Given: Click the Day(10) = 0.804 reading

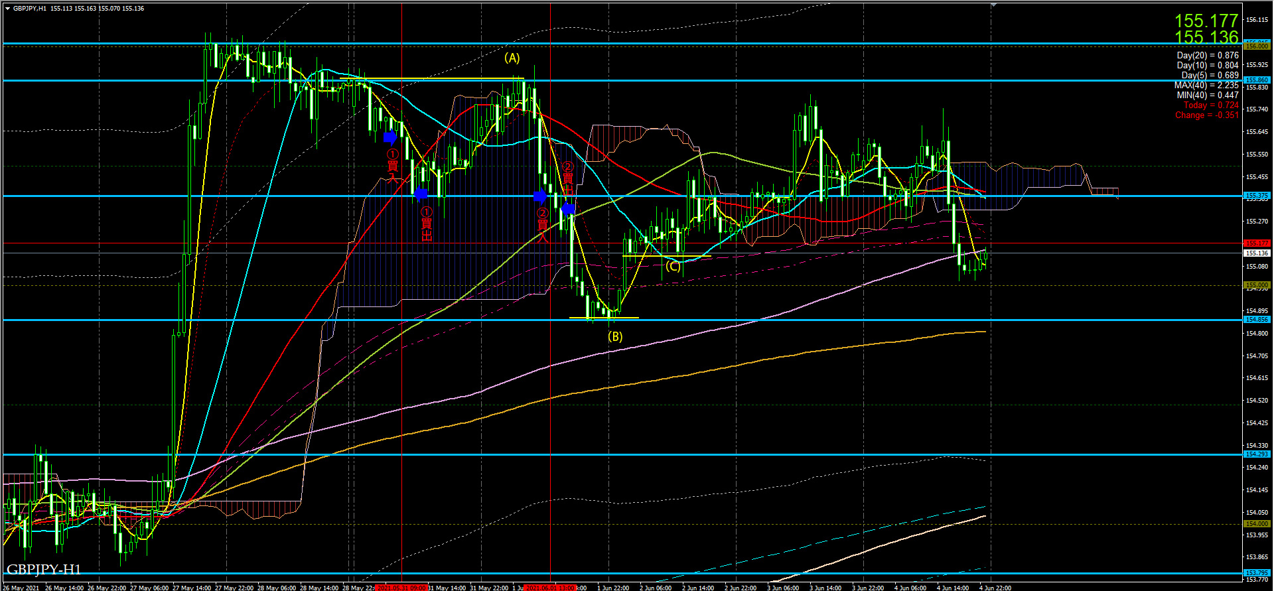Looking at the screenshot, I should coord(1208,65).
